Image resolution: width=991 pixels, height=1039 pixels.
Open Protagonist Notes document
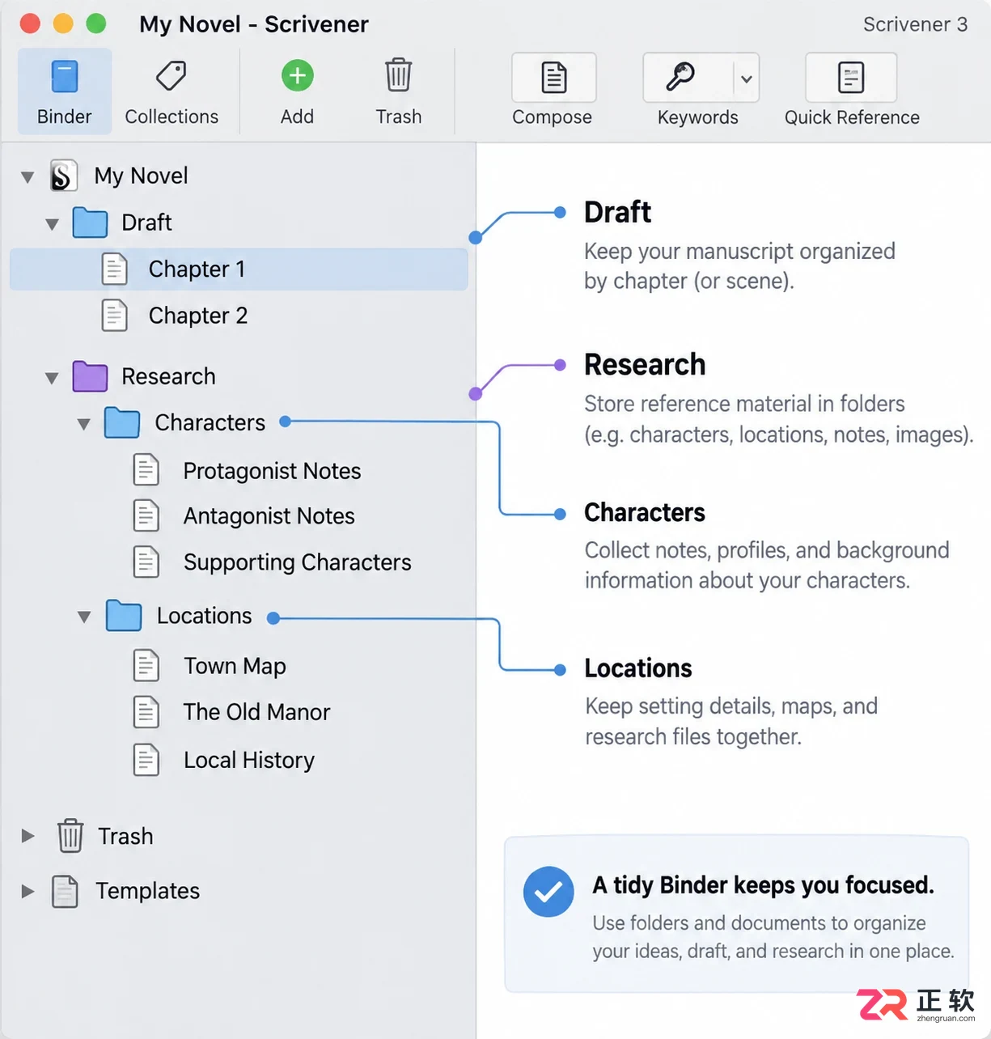coord(273,471)
